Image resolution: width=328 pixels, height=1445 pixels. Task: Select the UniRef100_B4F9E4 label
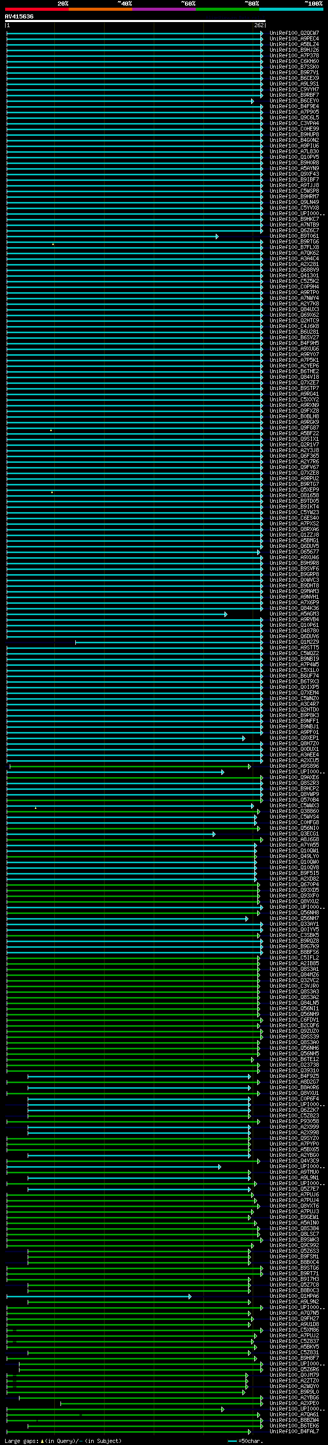(294, 107)
